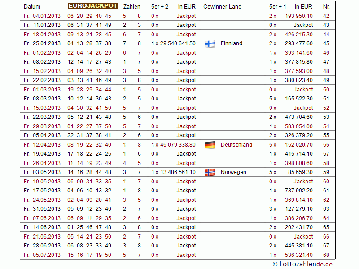Click the date 08.02.2013
The width and height of the screenshot is (359, 269).
pyautogui.click(x=47, y=62)
